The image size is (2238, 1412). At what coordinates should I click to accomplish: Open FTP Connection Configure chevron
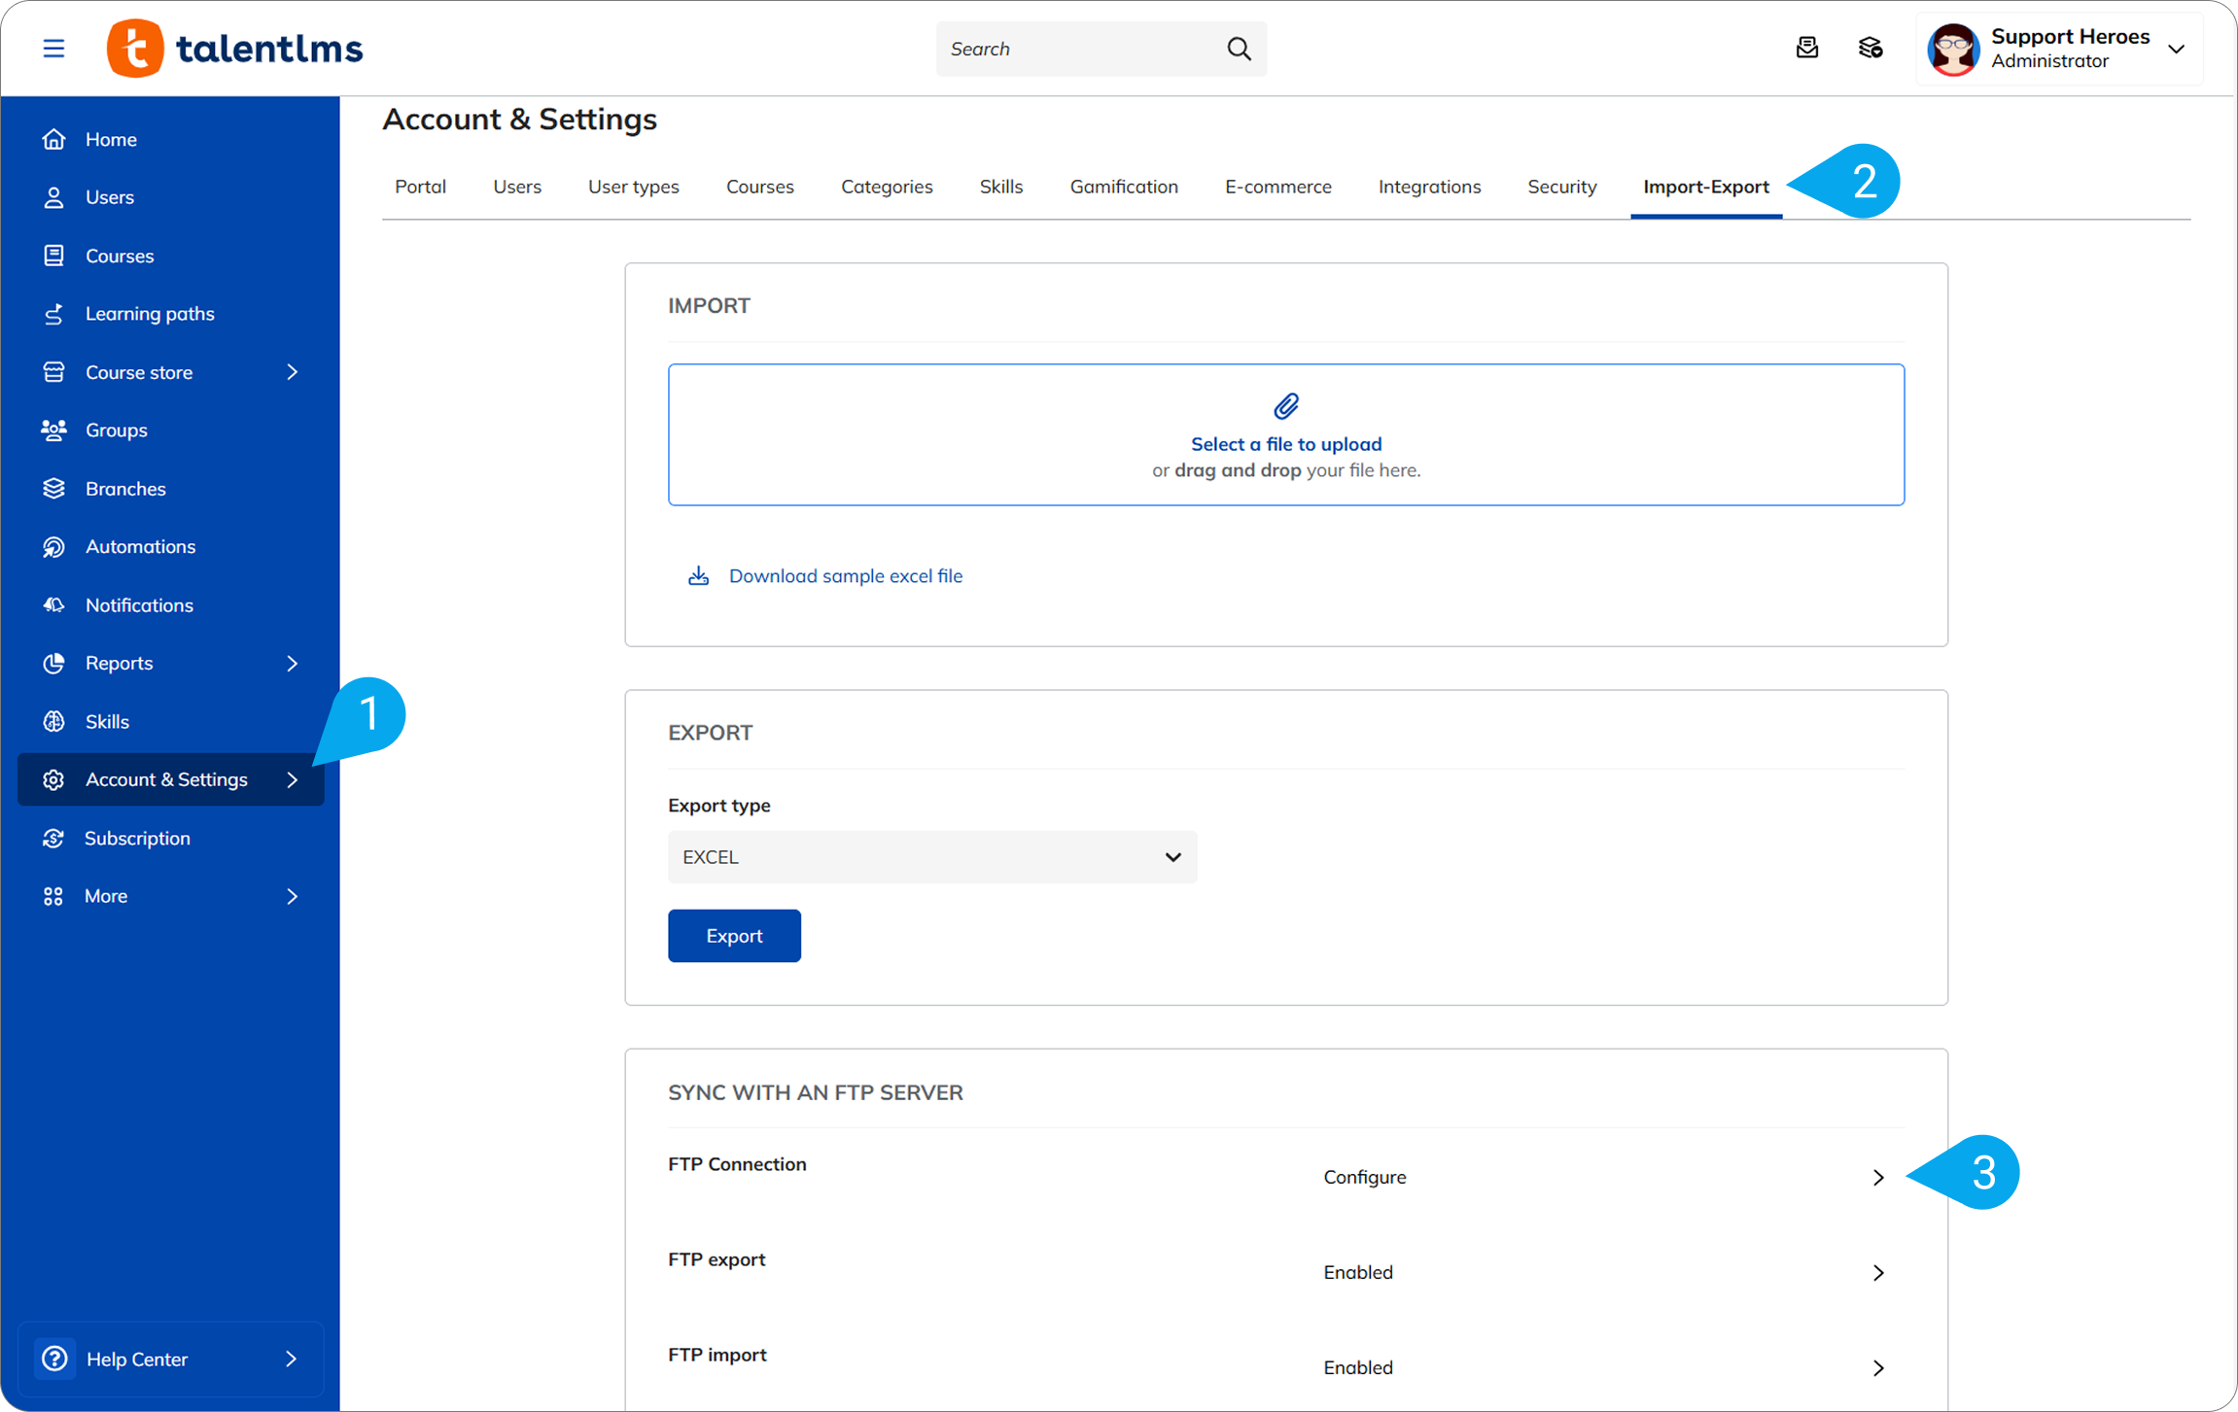1877,1178
